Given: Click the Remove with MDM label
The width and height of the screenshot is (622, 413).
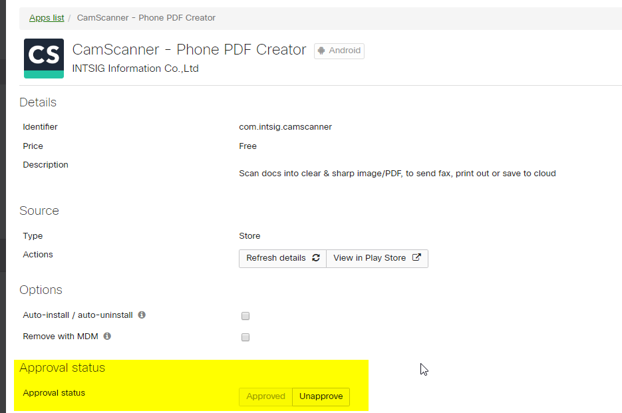Looking at the screenshot, I should coord(61,337).
